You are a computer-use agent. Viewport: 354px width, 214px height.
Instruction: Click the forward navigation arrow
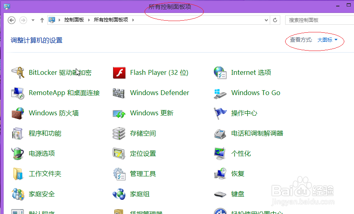click(x=23, y=20)
